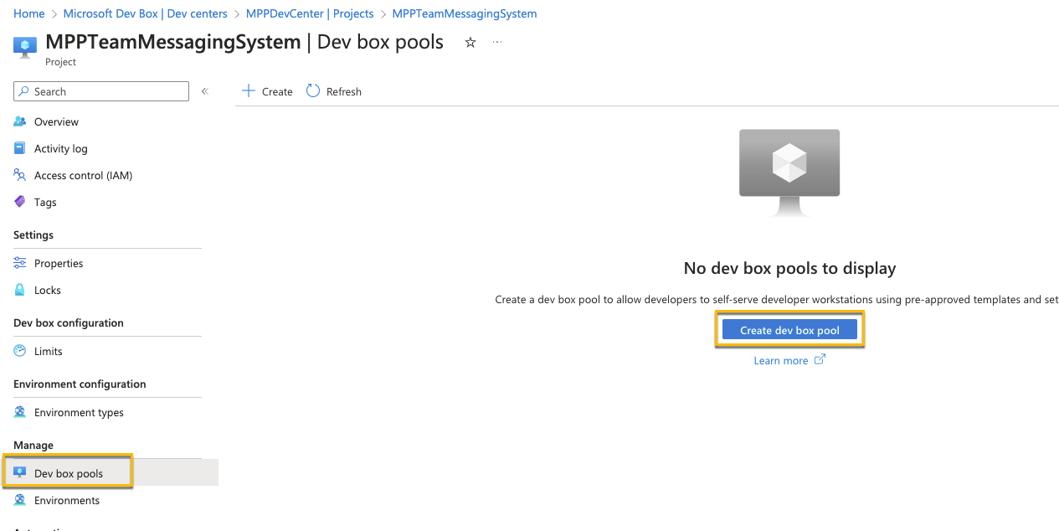Viewport: 1059px width, 531px height.
Task: Click the Settings section heading
Action: pyautogui.click(x=33, y=235)
